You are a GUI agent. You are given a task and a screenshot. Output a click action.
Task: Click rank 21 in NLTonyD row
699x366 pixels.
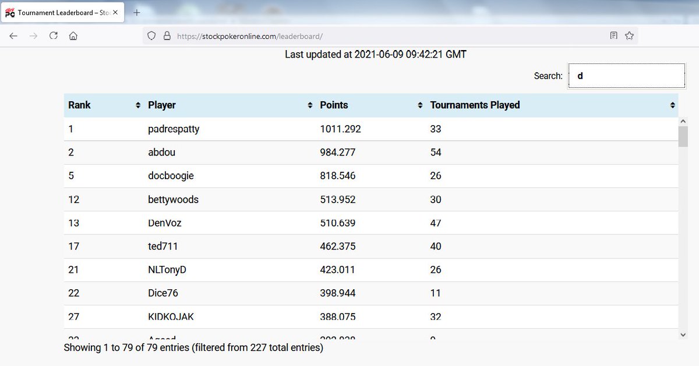pos(73,270)
